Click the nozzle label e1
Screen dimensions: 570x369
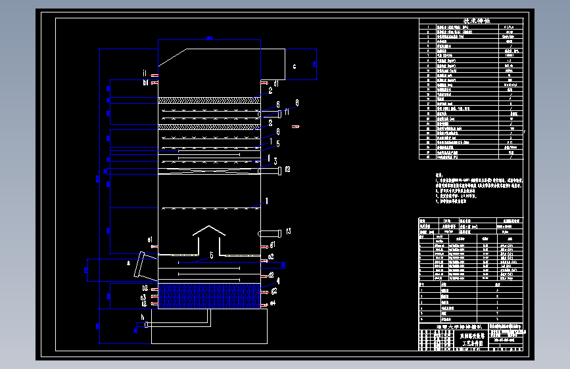(x=150, y=240)
